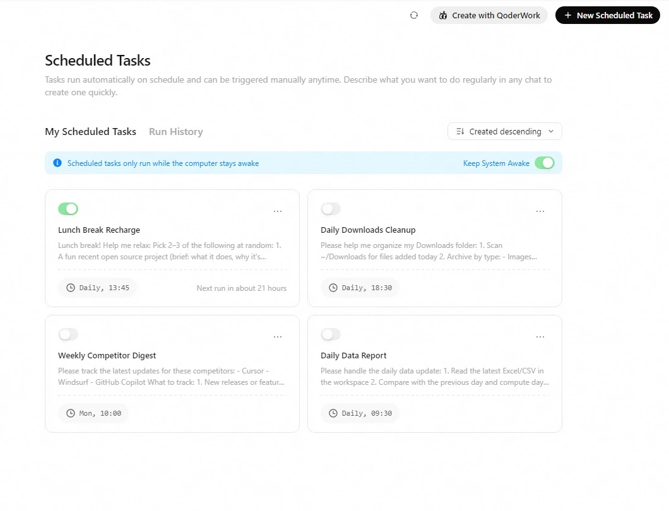
Task: Select the My Scheduled Tasks tab
Action: pyautogui.click(x=90, y=131)
